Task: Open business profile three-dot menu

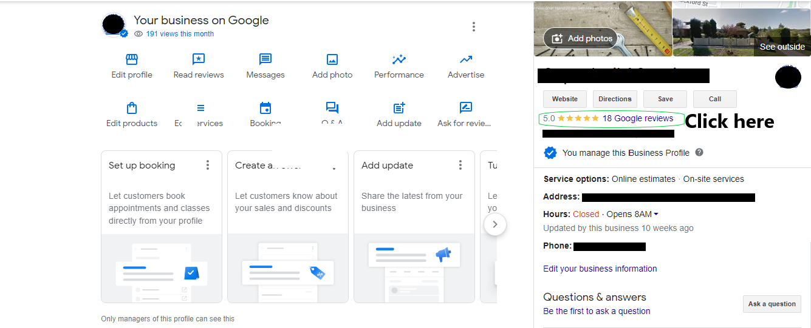Action: pos(474,27)
